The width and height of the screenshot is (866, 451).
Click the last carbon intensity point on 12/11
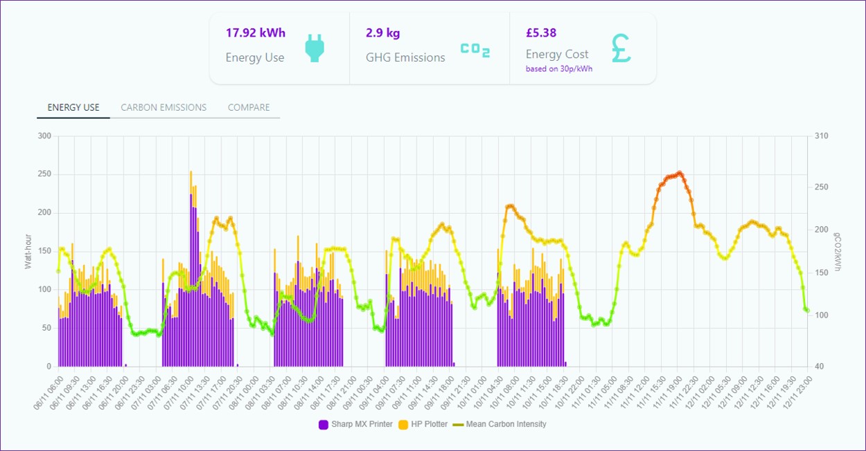[807, 311]
